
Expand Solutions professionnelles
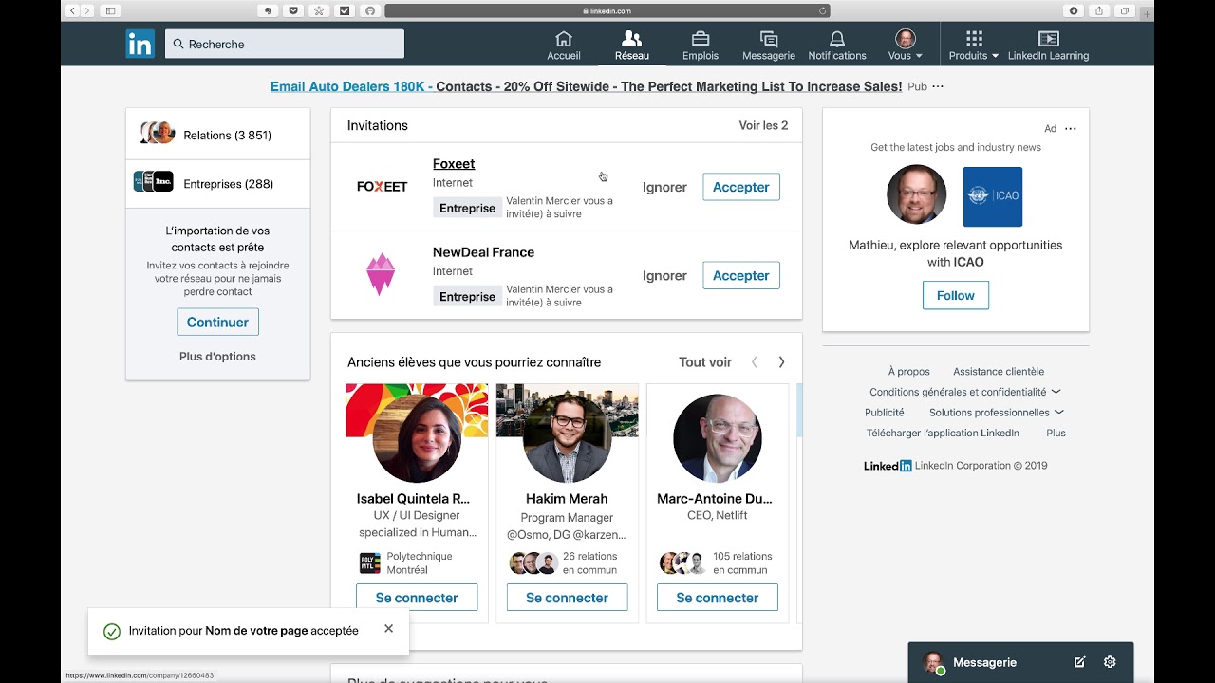click(996, 413)
